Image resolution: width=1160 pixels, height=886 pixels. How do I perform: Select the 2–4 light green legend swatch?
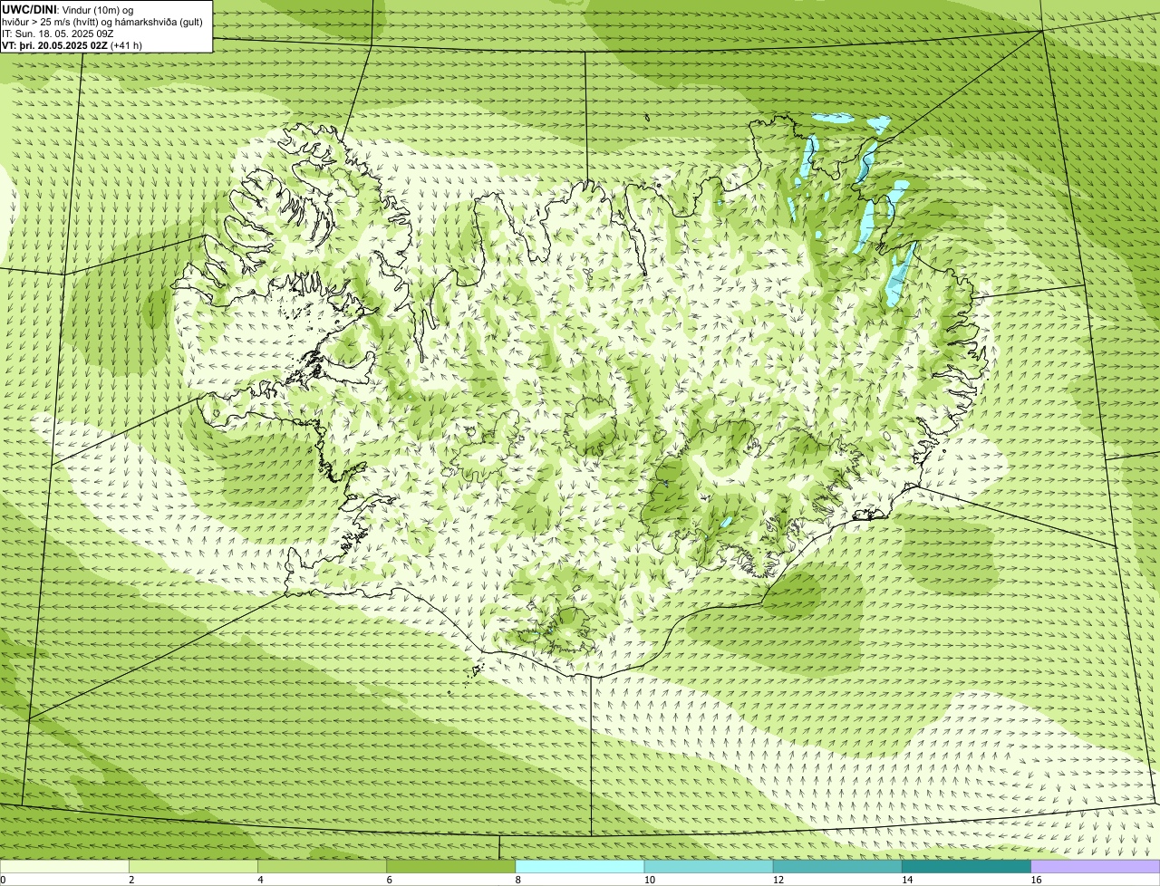point(193,867)
